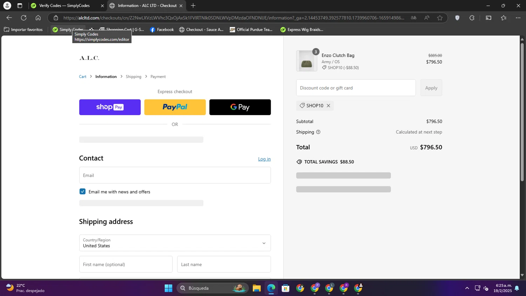Screen dimensions: 526x296
Task: Activate the read aloud icon
Action: [x=427, y=18]
